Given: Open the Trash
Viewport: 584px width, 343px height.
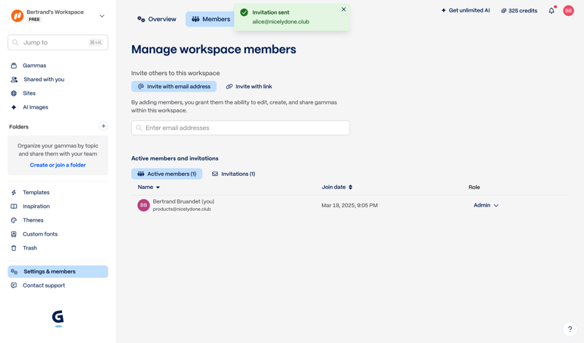Looking at the screenshot, I should (30, 248).
